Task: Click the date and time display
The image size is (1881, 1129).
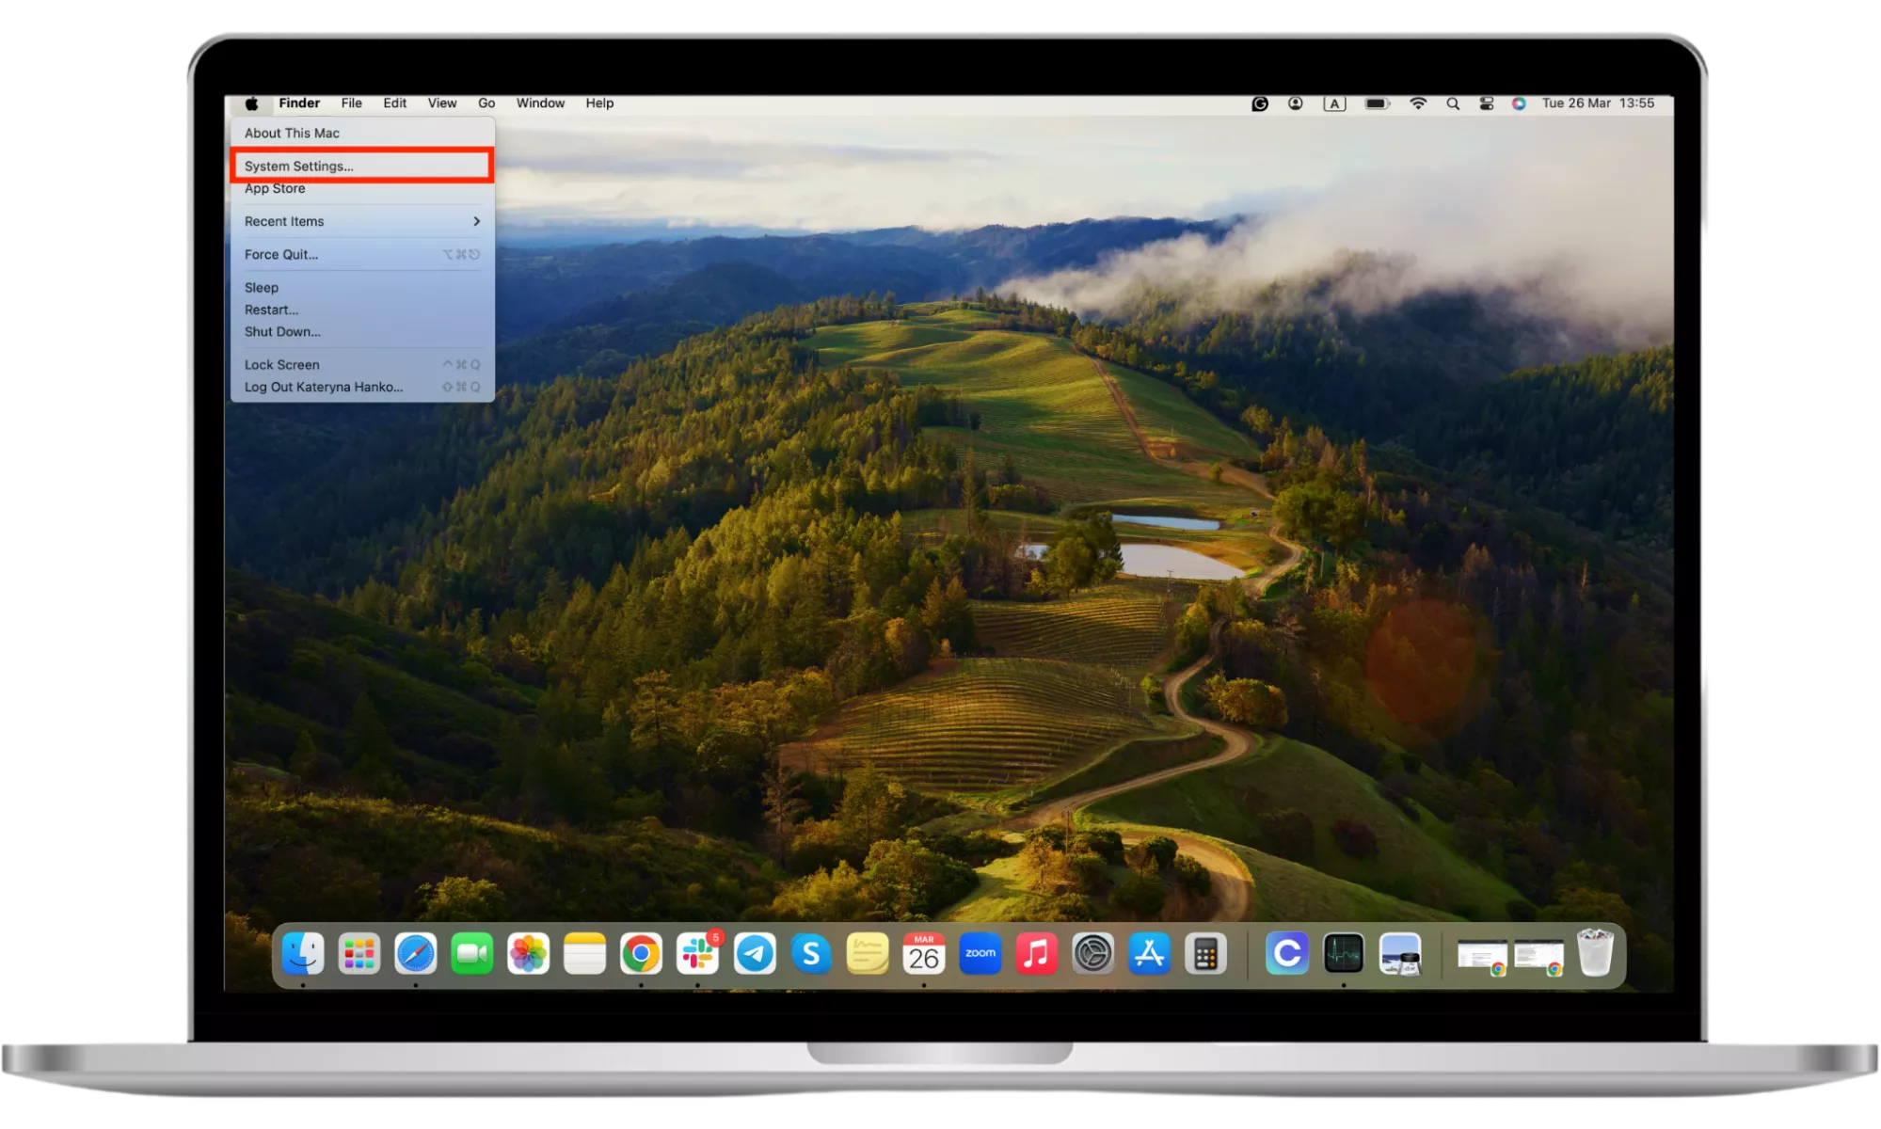Action: click(x=1598, y=103)
